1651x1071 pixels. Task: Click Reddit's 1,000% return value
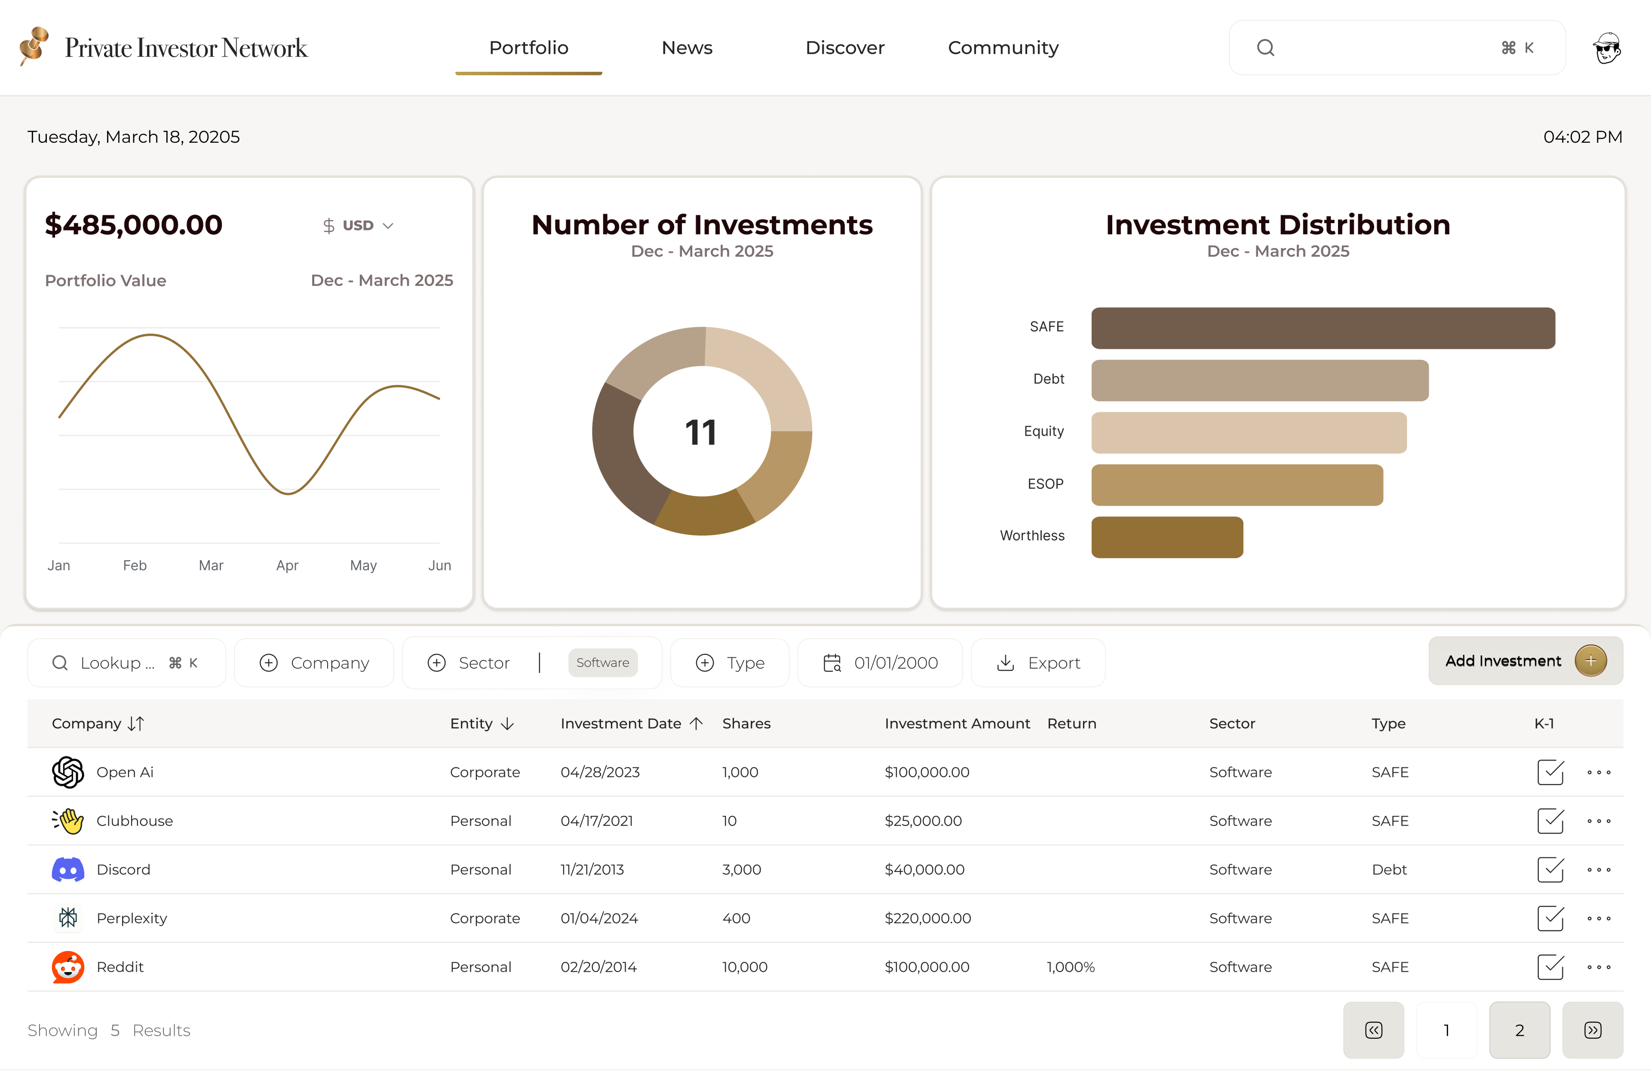[x=1071, y=967]
